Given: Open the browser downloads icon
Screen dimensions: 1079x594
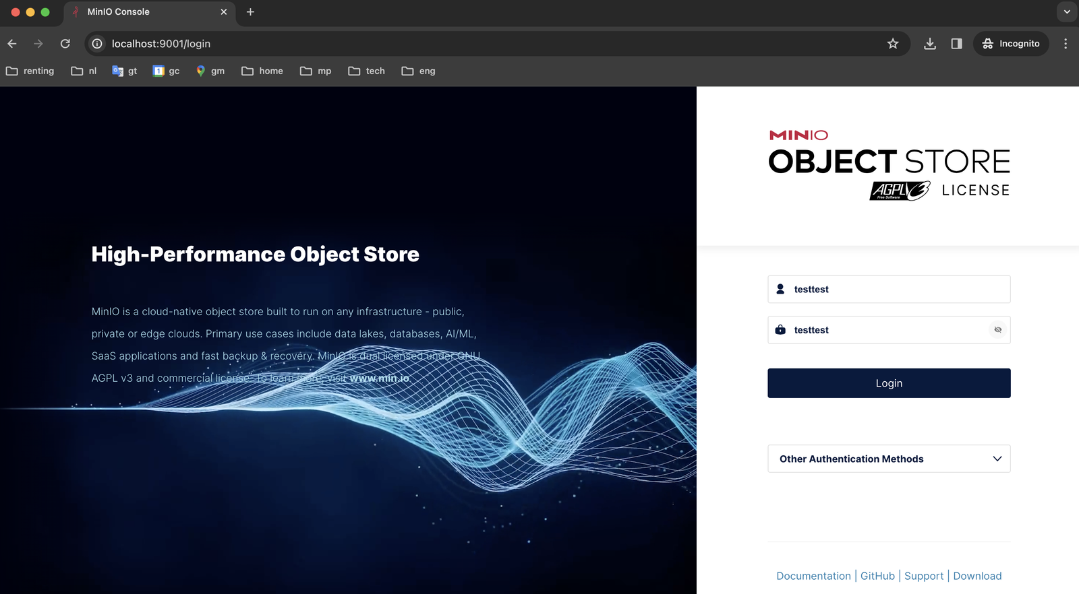Looking at the screenshot, I should click(930, 44).
